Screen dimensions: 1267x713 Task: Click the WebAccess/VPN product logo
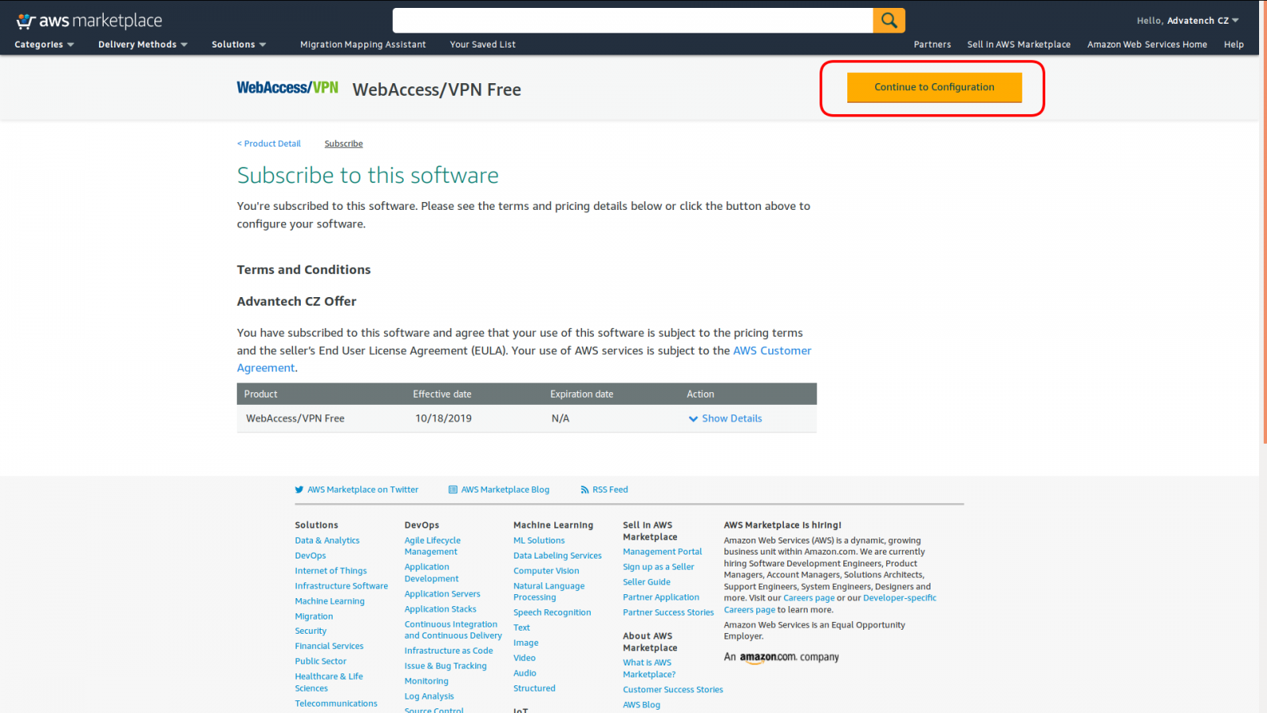coord(287,88)
